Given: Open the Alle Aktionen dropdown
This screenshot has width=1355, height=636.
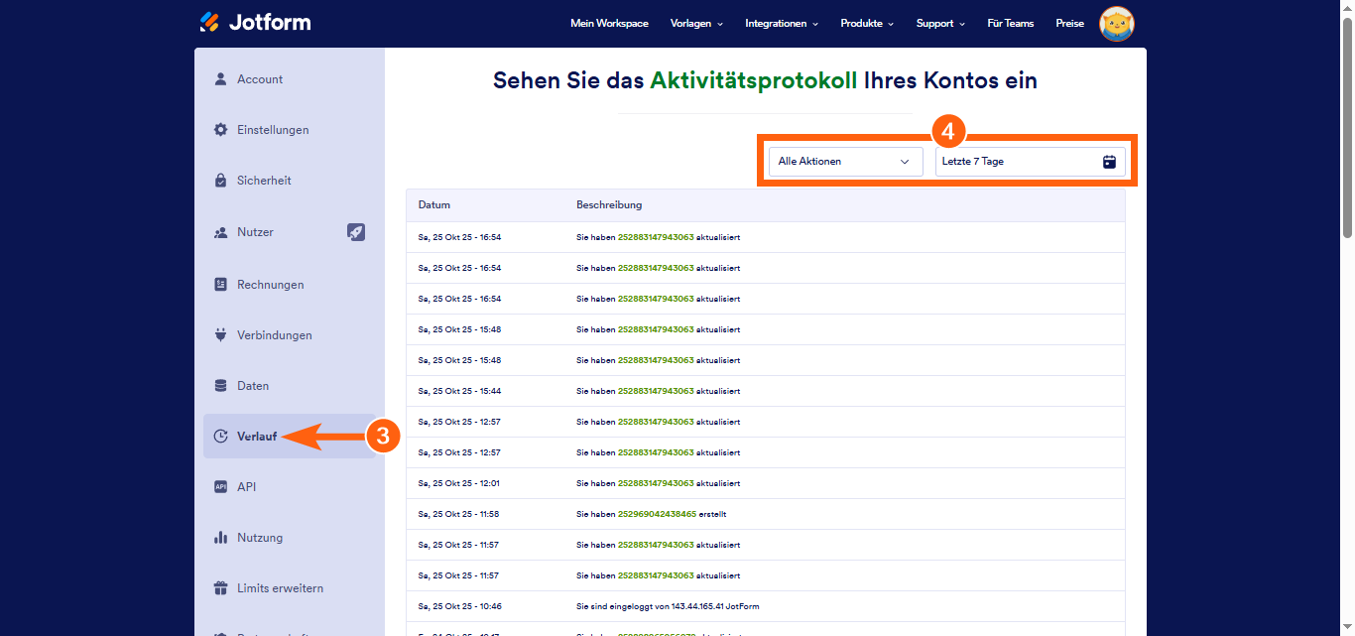Looking at the screenshot, I should (844, 161).
